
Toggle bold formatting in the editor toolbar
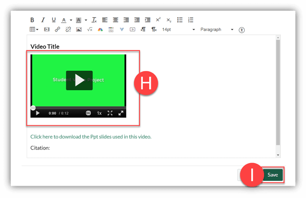(33, 20)
